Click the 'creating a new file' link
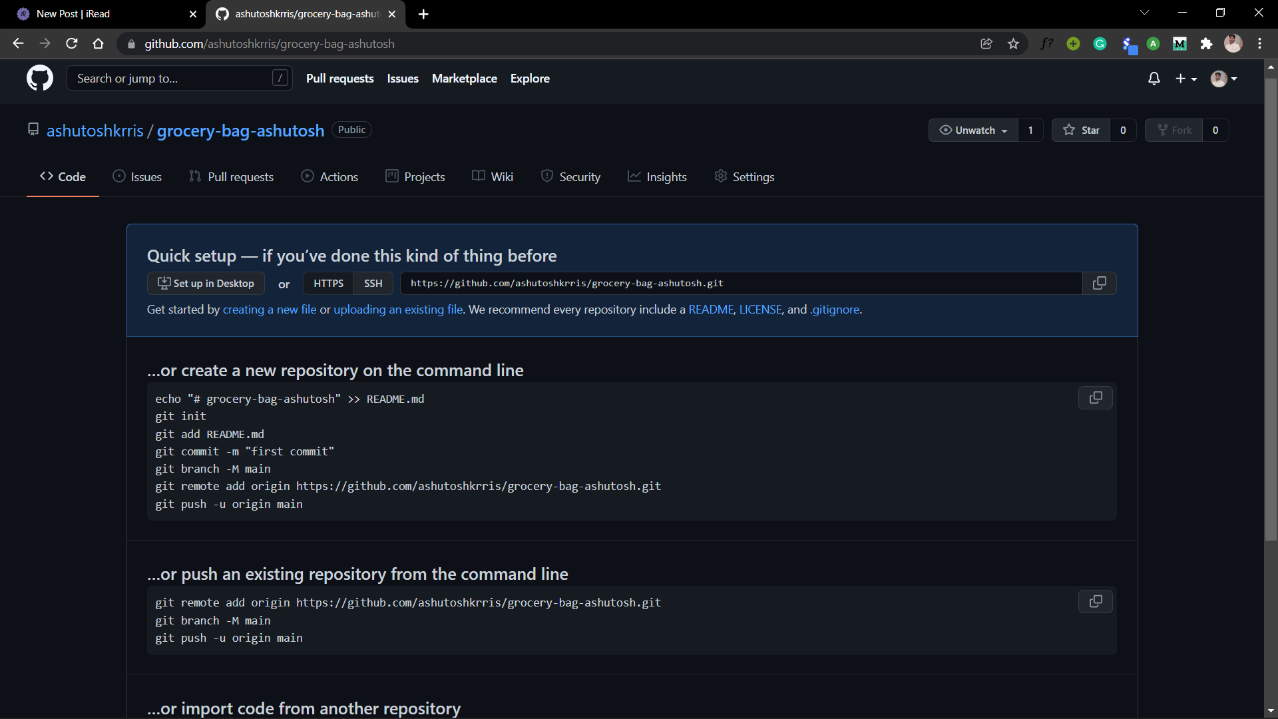1278x719 pixels. [270, 310]
